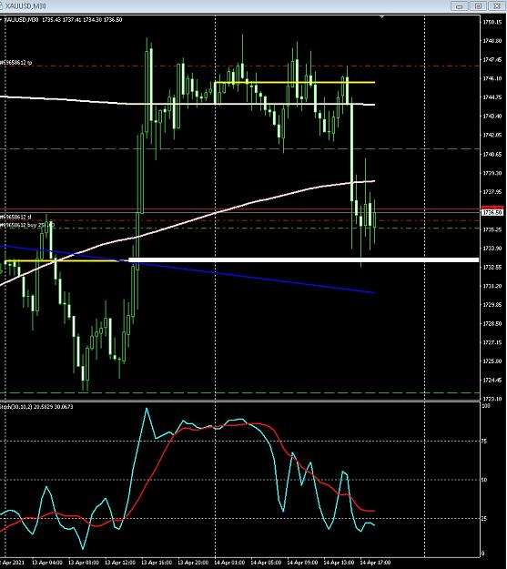The image size is (507, 569).
Task: Click the 14 Apr 09:00 time label
Action: pyautogui.click(x=302, y=563)
